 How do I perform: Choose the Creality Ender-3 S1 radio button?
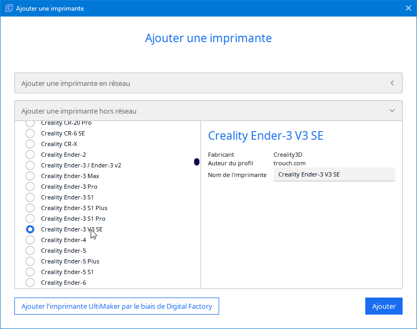(30, 197)
